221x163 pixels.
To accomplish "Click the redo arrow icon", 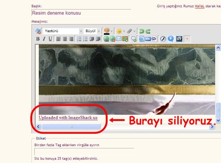I will pos(148,31).
